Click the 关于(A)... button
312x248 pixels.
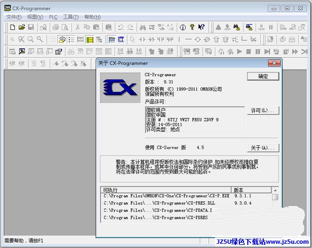pyautogui.click(x=263, y=148)
